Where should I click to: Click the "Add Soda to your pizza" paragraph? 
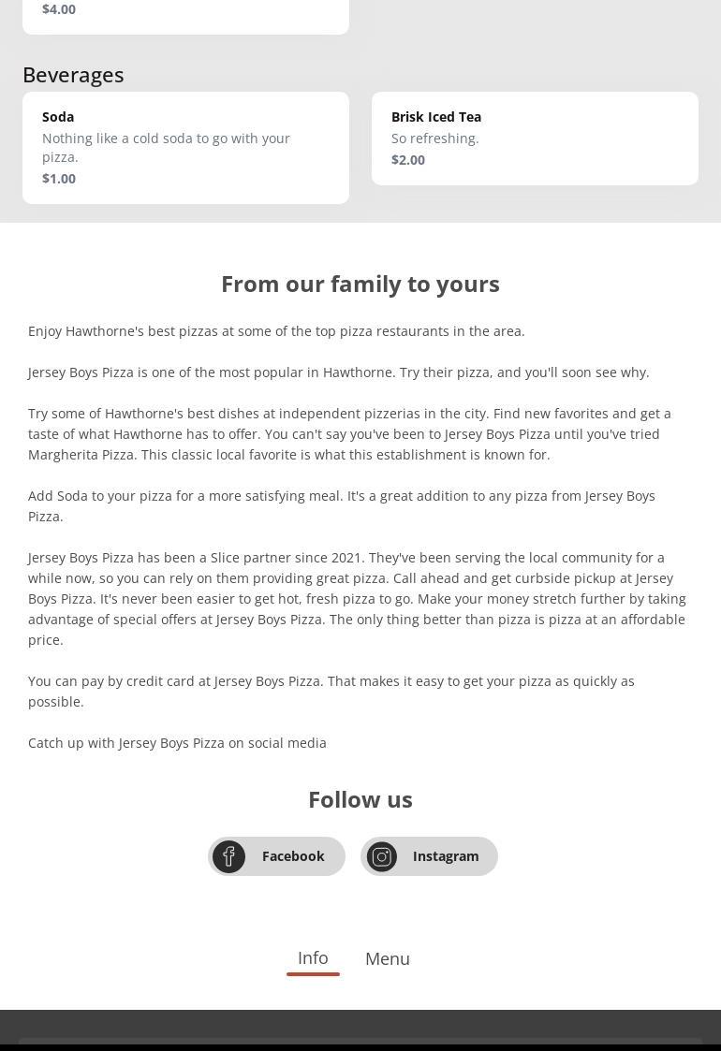tap(342, 506)
